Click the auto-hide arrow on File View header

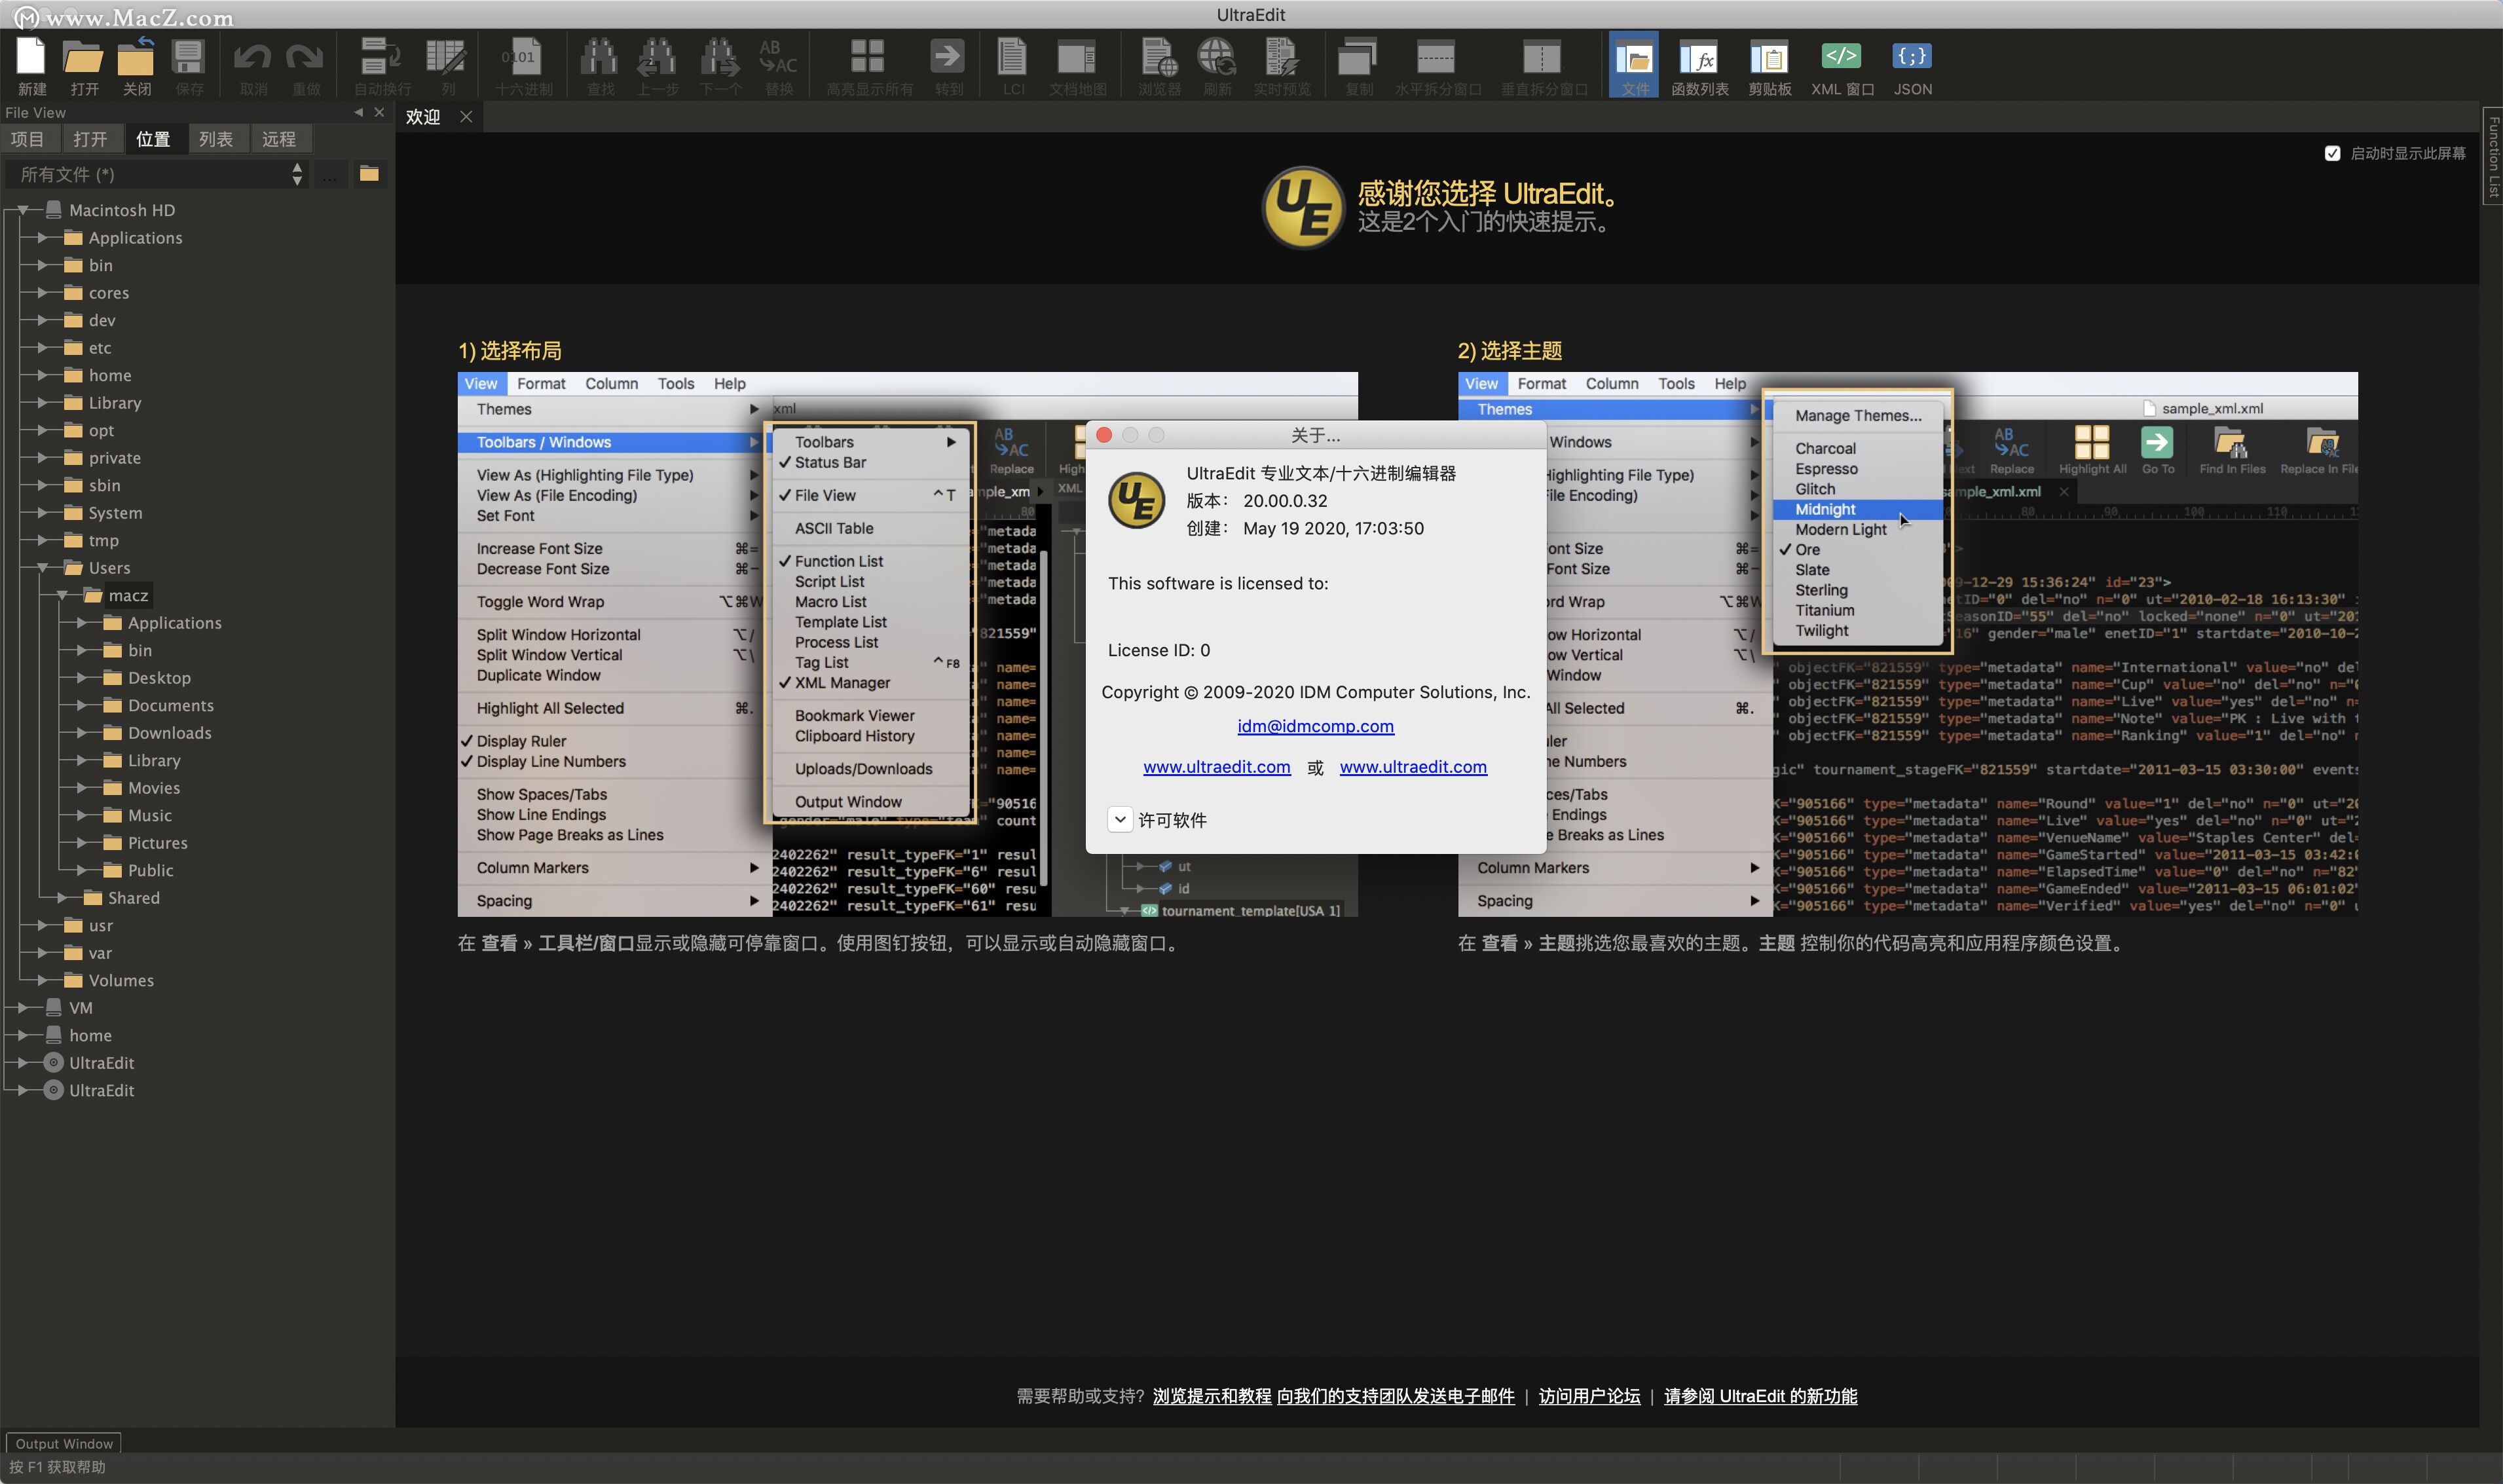(x=358, y=112)
